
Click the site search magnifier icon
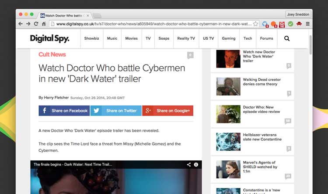click(x=287, y=38)
